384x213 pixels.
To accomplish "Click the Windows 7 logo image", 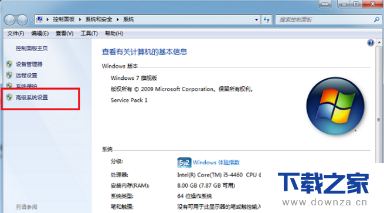I will click(x=335, y=106).
